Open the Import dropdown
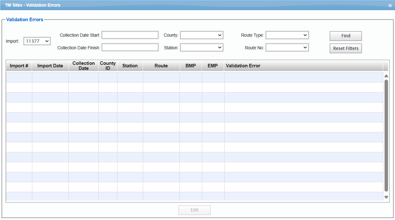 coord(37,41)
